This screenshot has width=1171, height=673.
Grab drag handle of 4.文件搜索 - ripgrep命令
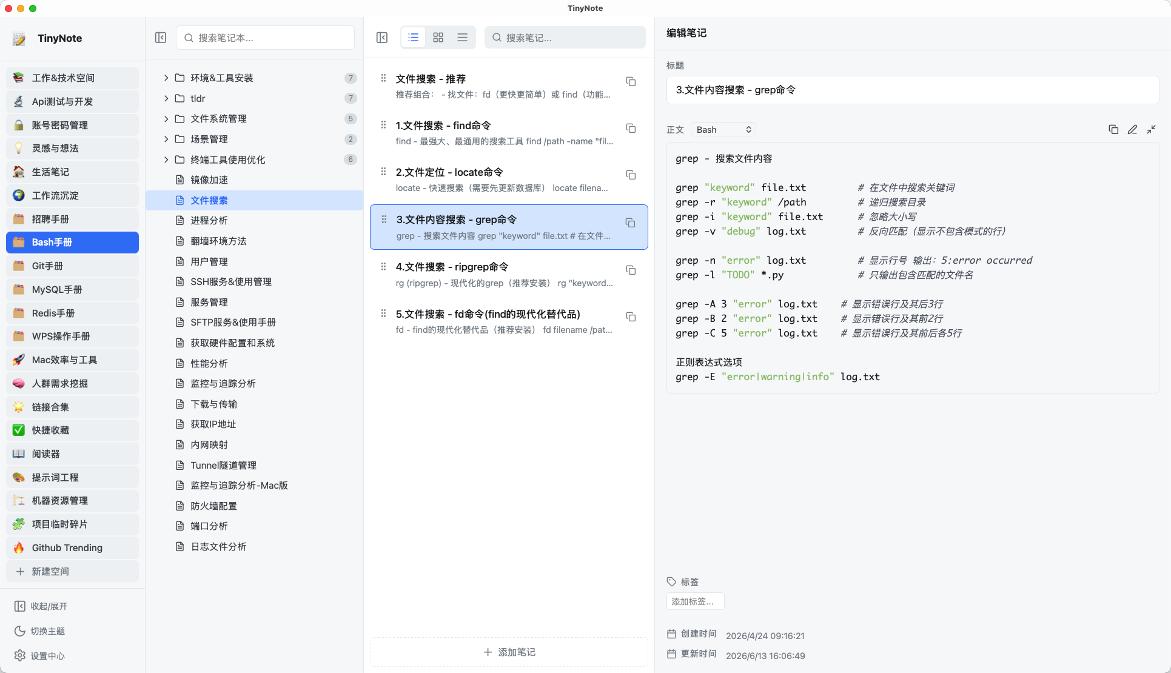point(383,266)
